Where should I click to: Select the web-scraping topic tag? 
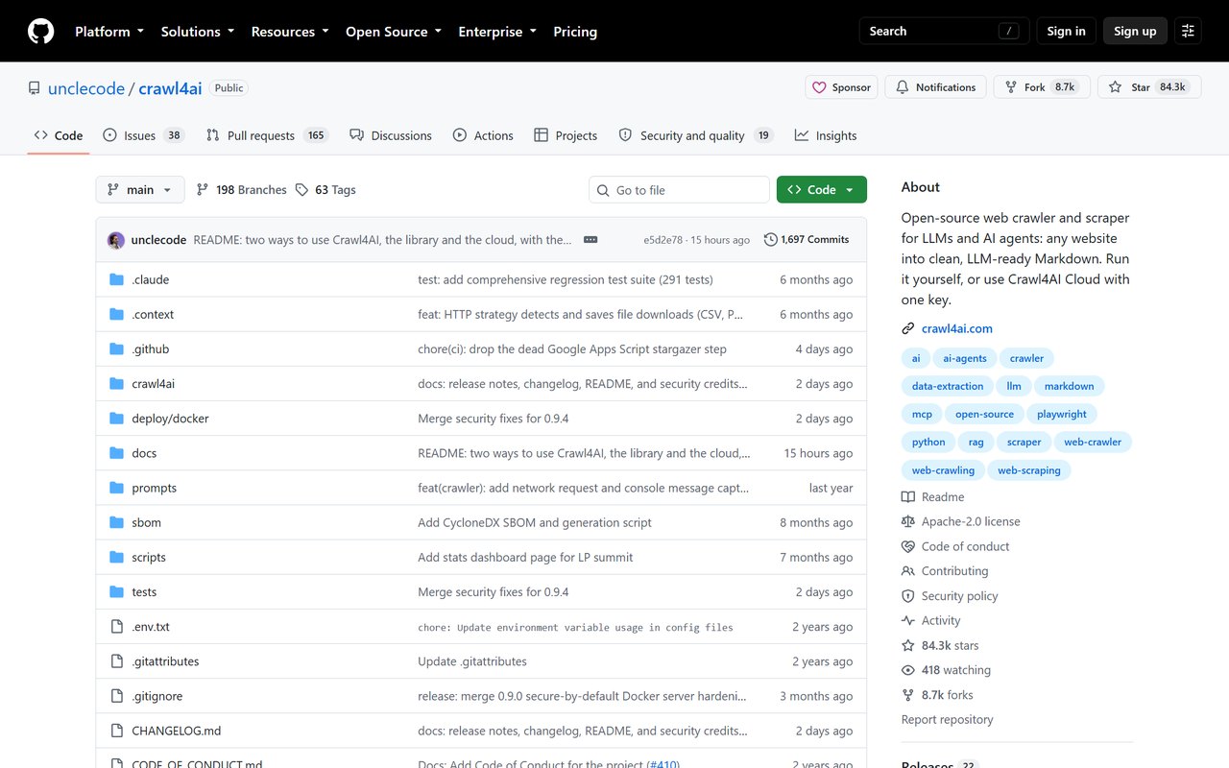[x=1029, y=470]
